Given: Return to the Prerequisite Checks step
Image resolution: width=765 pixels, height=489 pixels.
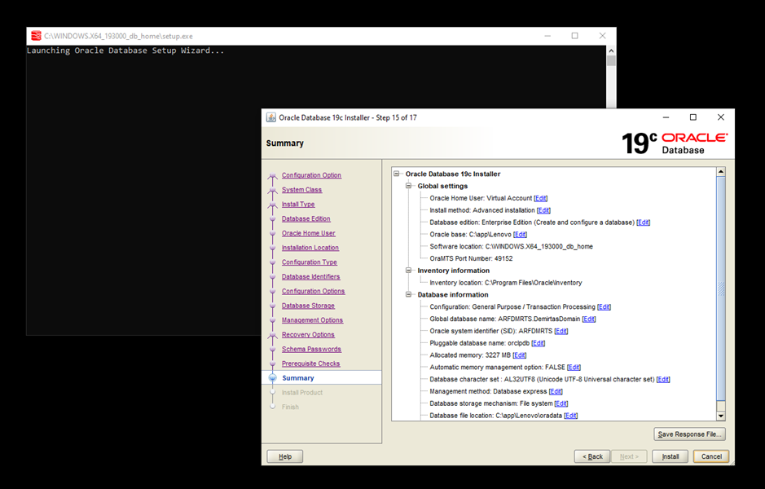Looking at the screenshot, I should pyautogui.click(x=310, y=363).
